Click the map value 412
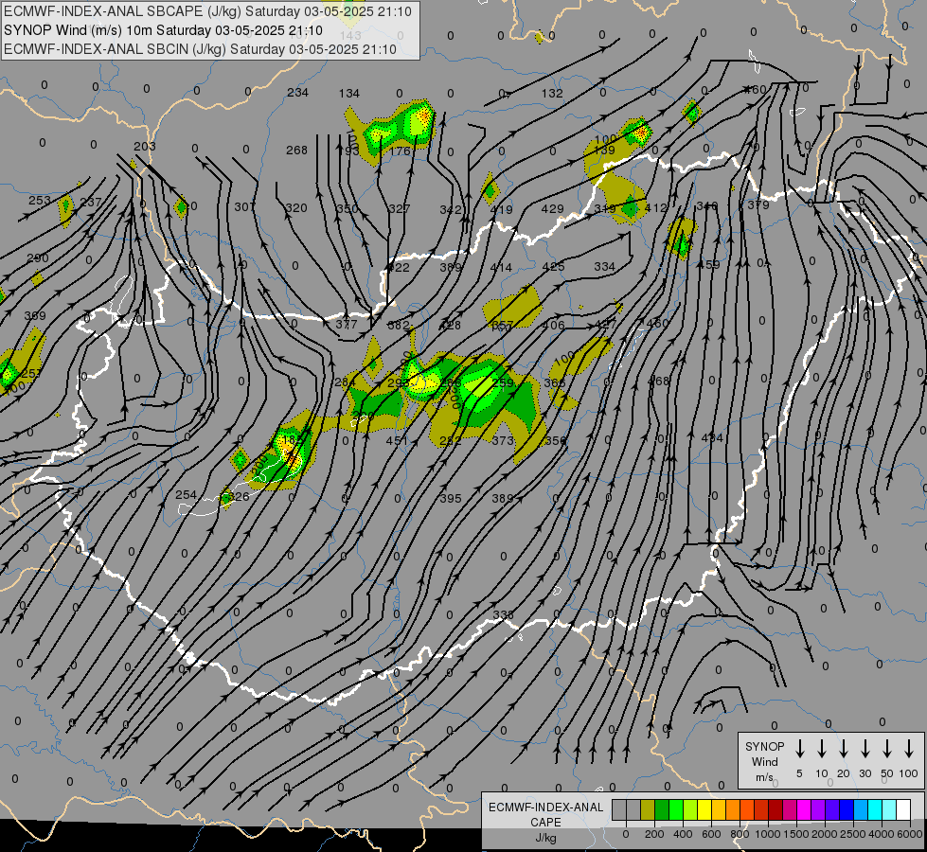The image size is (927, 852). [655, 208]
